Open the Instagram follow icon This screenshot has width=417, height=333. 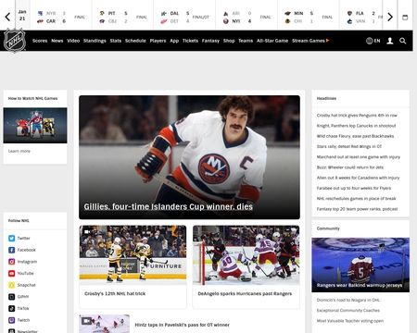11,262
